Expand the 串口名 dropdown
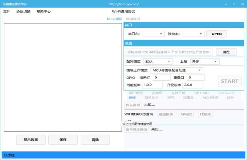Image resolution: width=247 pixels, height=160 pixels. click(x=154, y=34)
